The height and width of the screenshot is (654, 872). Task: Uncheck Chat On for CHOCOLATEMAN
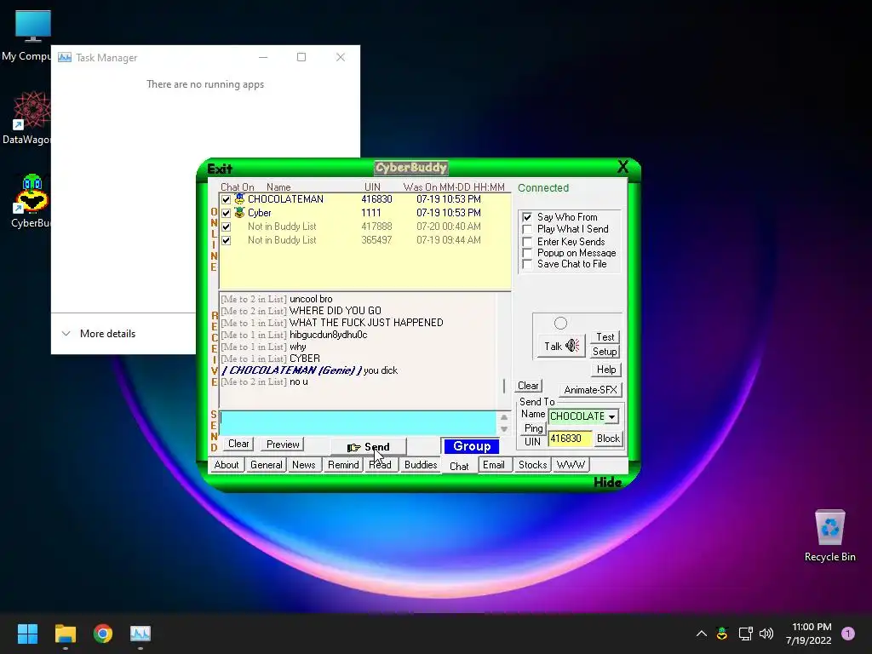click(226, 199)
